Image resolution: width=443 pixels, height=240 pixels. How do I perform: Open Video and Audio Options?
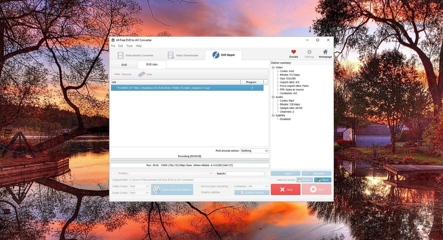pyautogui.click(x=172, y=190)
